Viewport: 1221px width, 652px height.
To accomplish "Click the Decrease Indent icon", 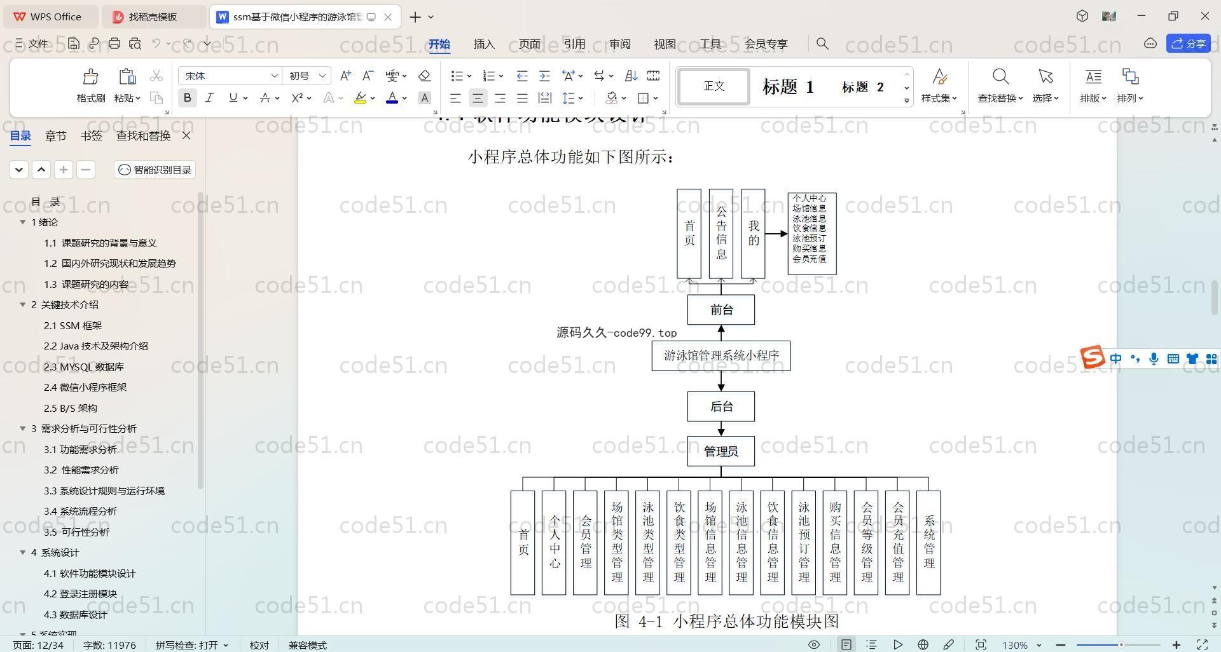I will click(x=522, y=76).
